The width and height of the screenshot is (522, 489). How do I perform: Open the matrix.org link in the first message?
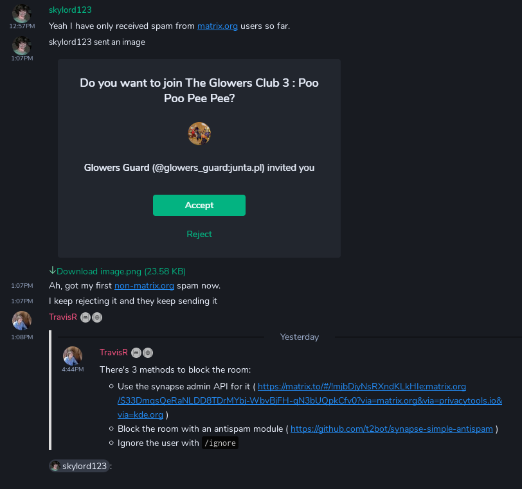217,26
